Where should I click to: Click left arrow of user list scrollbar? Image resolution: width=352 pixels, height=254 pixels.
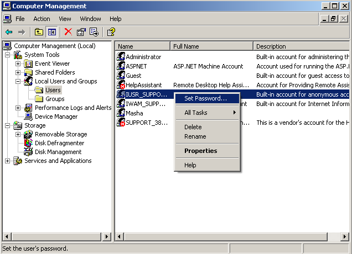click(119, 236)
